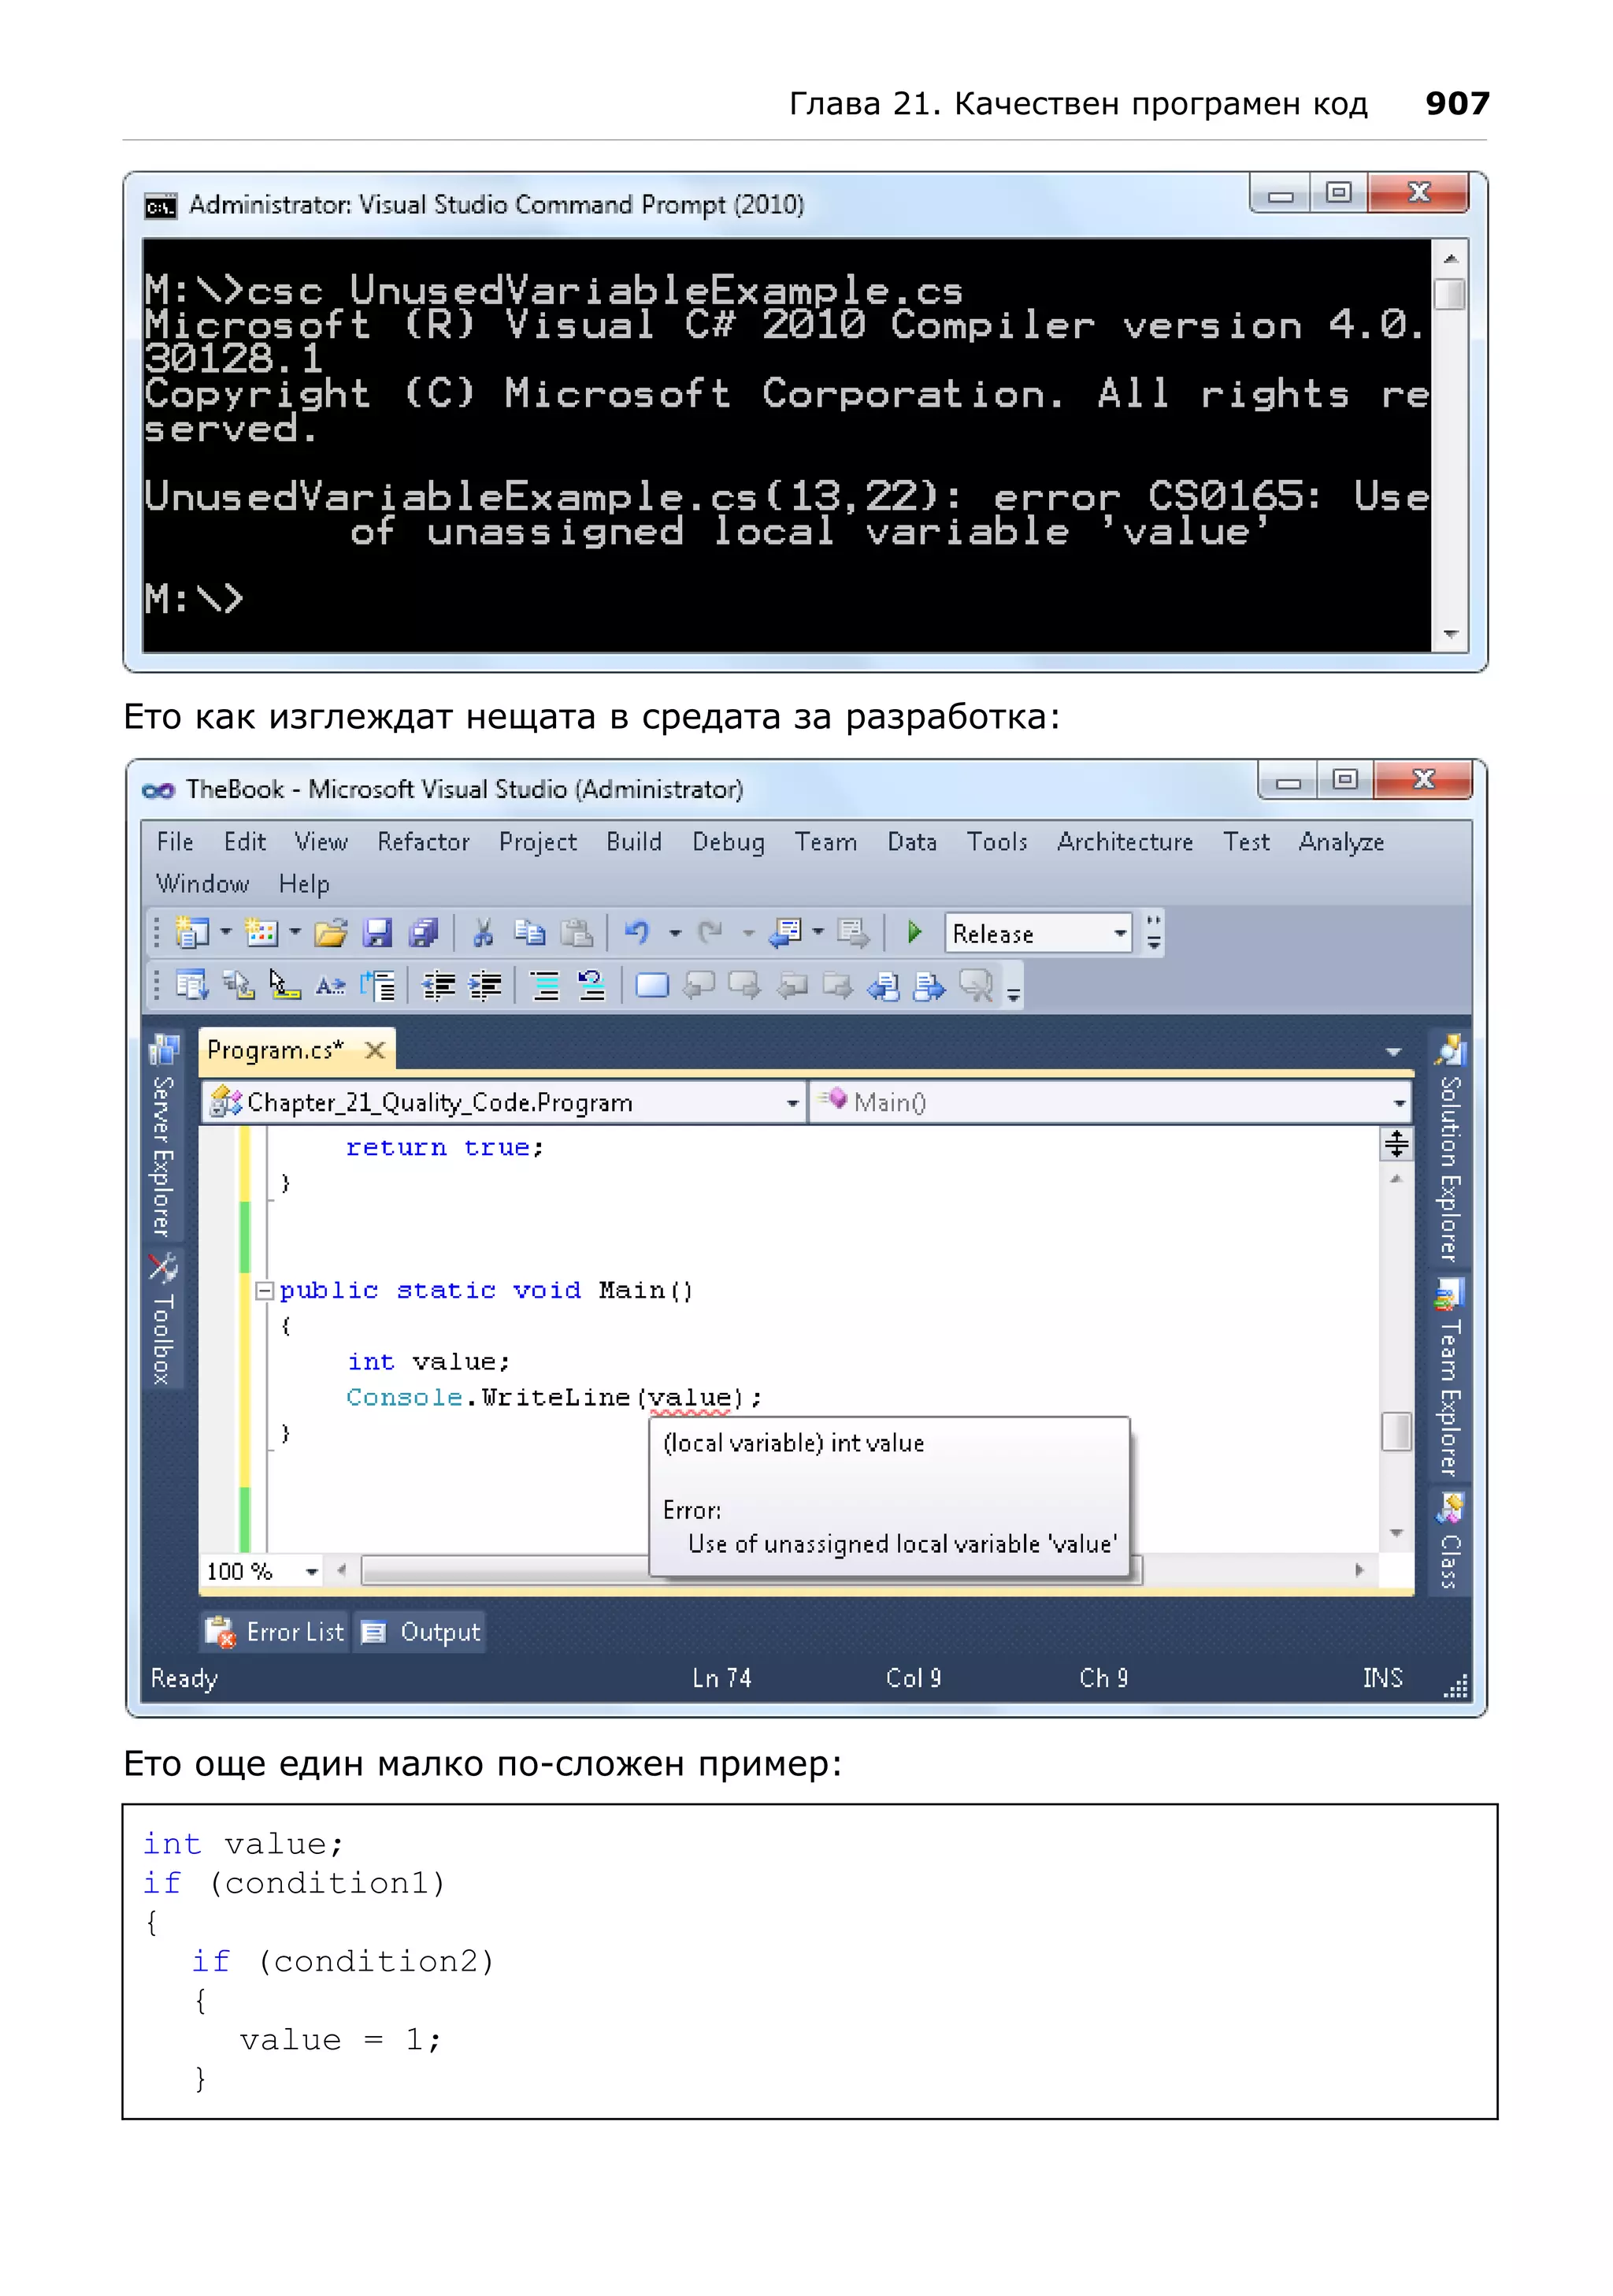Click the Save All icon
Screen dimensions: 1613x2296
pos(424,933)
